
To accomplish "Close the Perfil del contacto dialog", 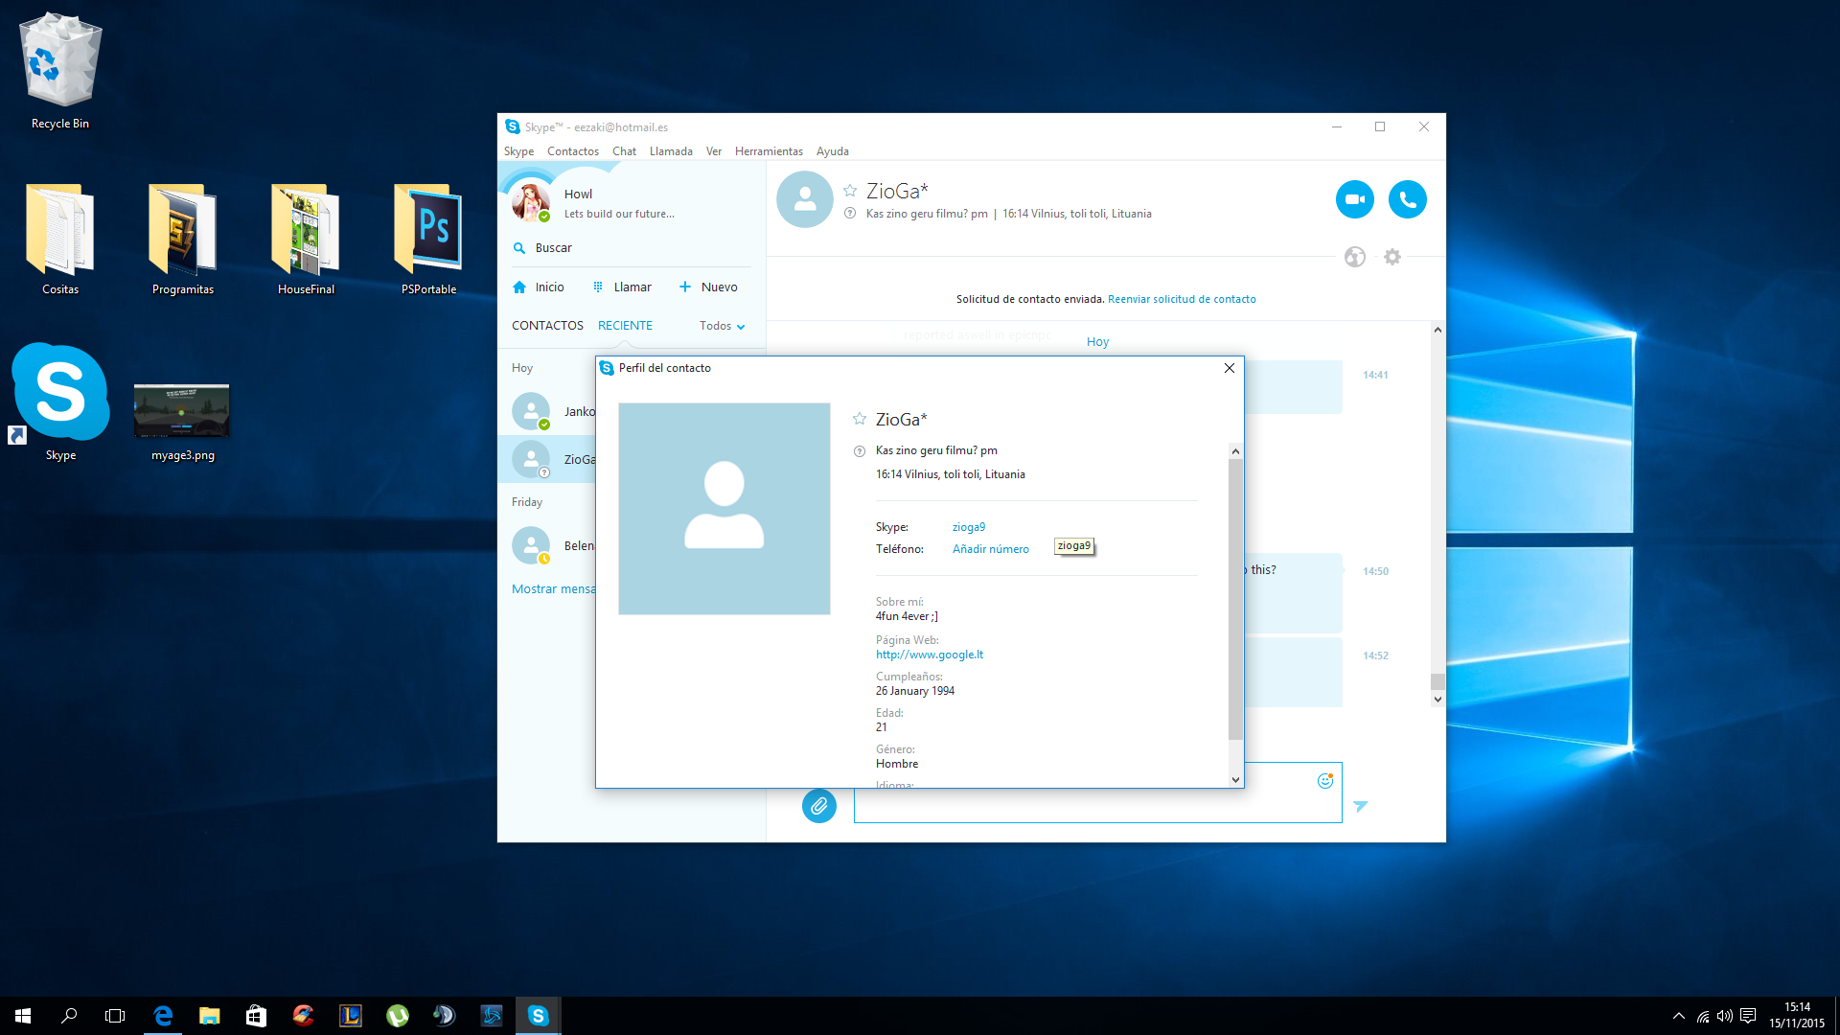I will point(1230,368).
